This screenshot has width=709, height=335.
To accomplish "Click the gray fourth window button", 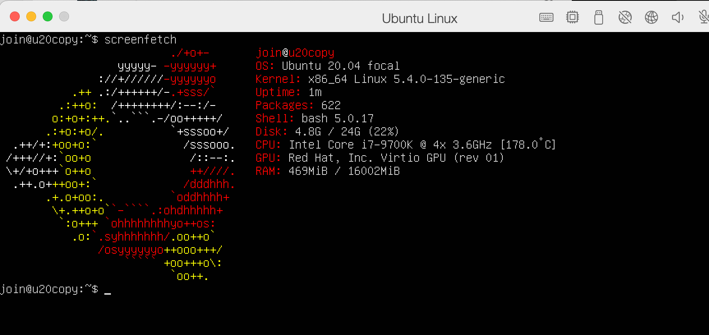I will [x=64, y=16].
